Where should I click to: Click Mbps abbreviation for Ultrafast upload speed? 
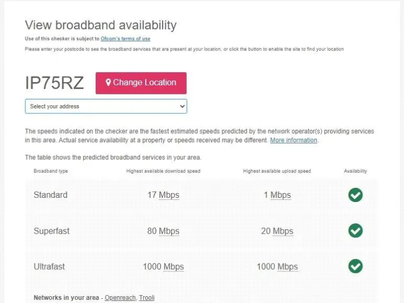[287, 267]
